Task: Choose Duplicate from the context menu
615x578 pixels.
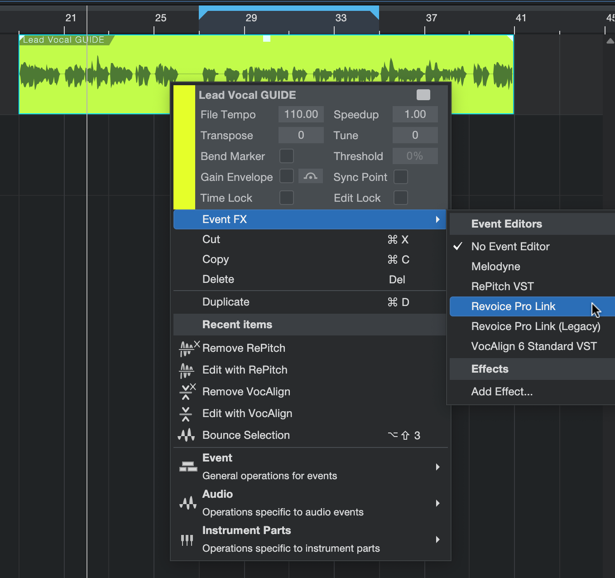Action: coord(226,302)
